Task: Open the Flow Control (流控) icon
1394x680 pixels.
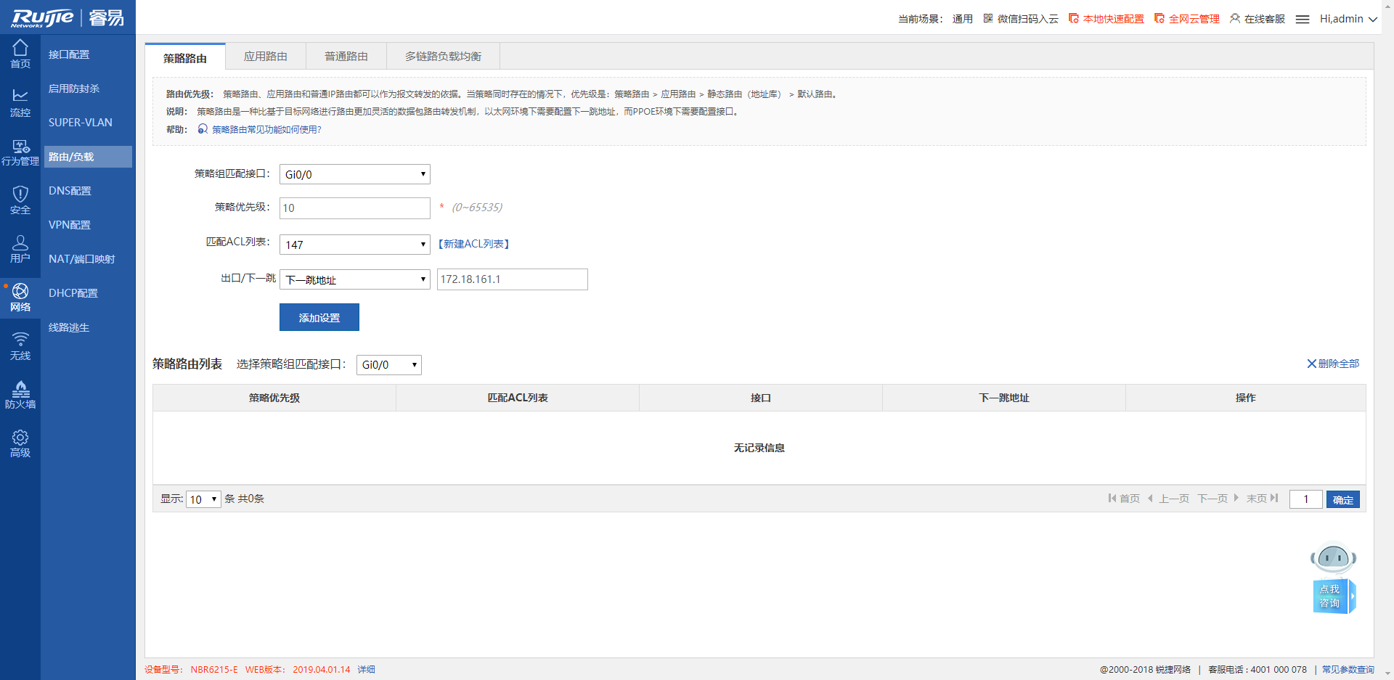Action: click(x=20, y=102)
